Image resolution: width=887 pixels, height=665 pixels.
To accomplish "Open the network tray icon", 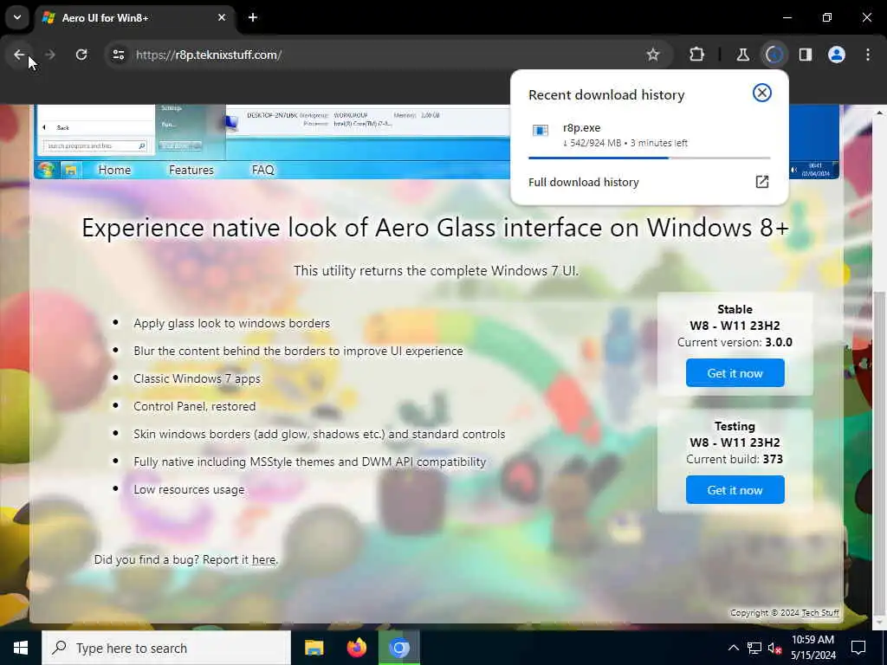I will pyautogui.click(x=754, y=648).
